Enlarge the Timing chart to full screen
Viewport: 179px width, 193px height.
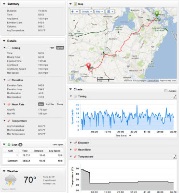[175, 96]
